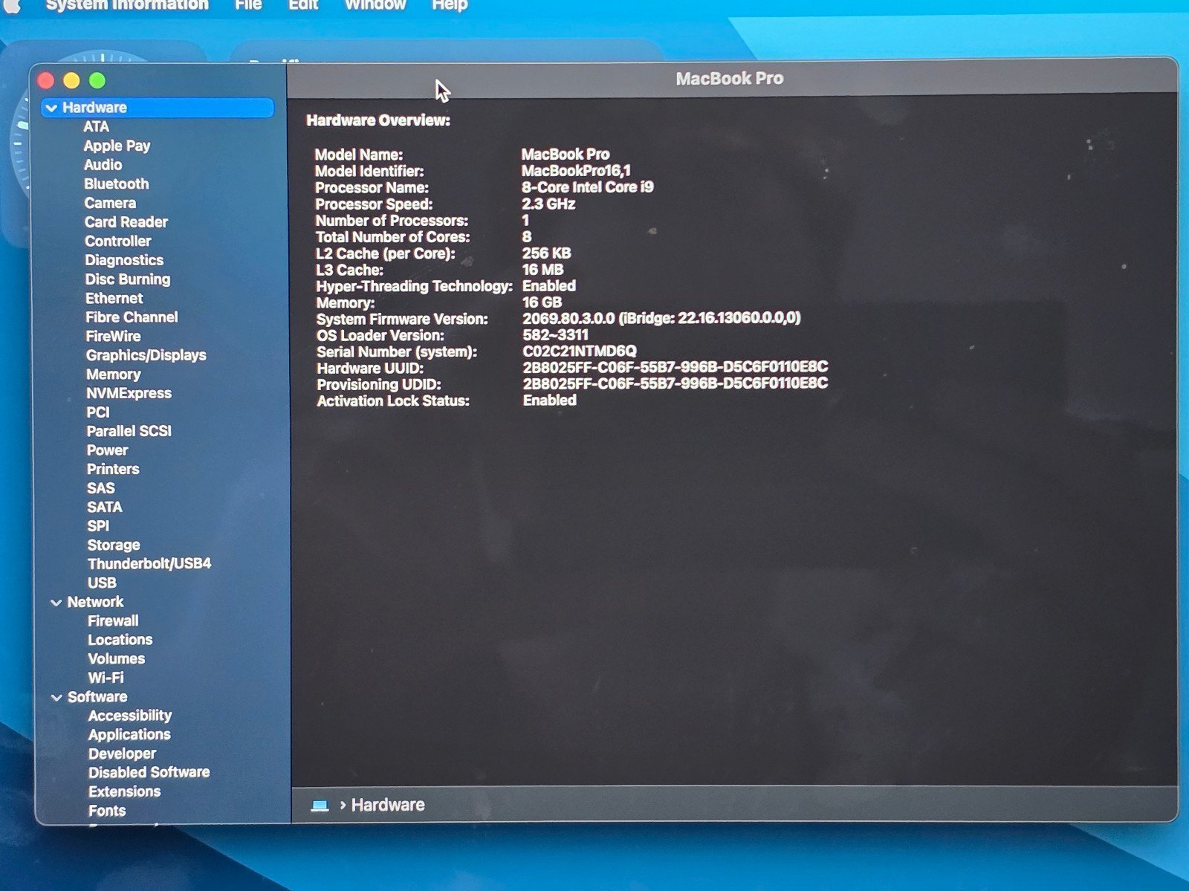Select Camera in the sidebar
1189x891 pixels.
coord(110,204)
